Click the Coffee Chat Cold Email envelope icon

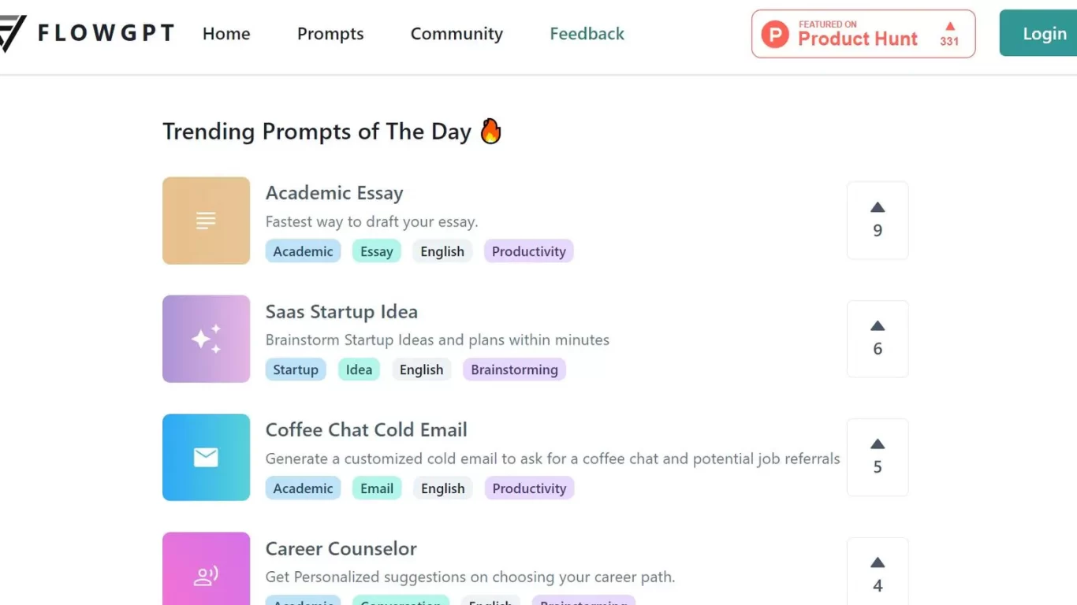[x=206, y=457]
